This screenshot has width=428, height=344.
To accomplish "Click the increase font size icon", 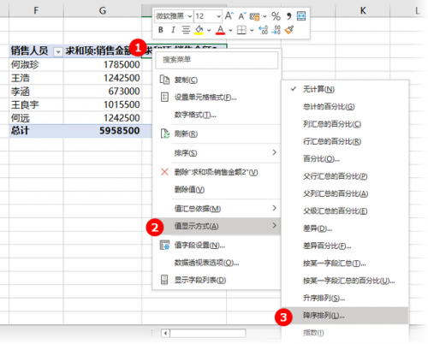I will [229, 16].
